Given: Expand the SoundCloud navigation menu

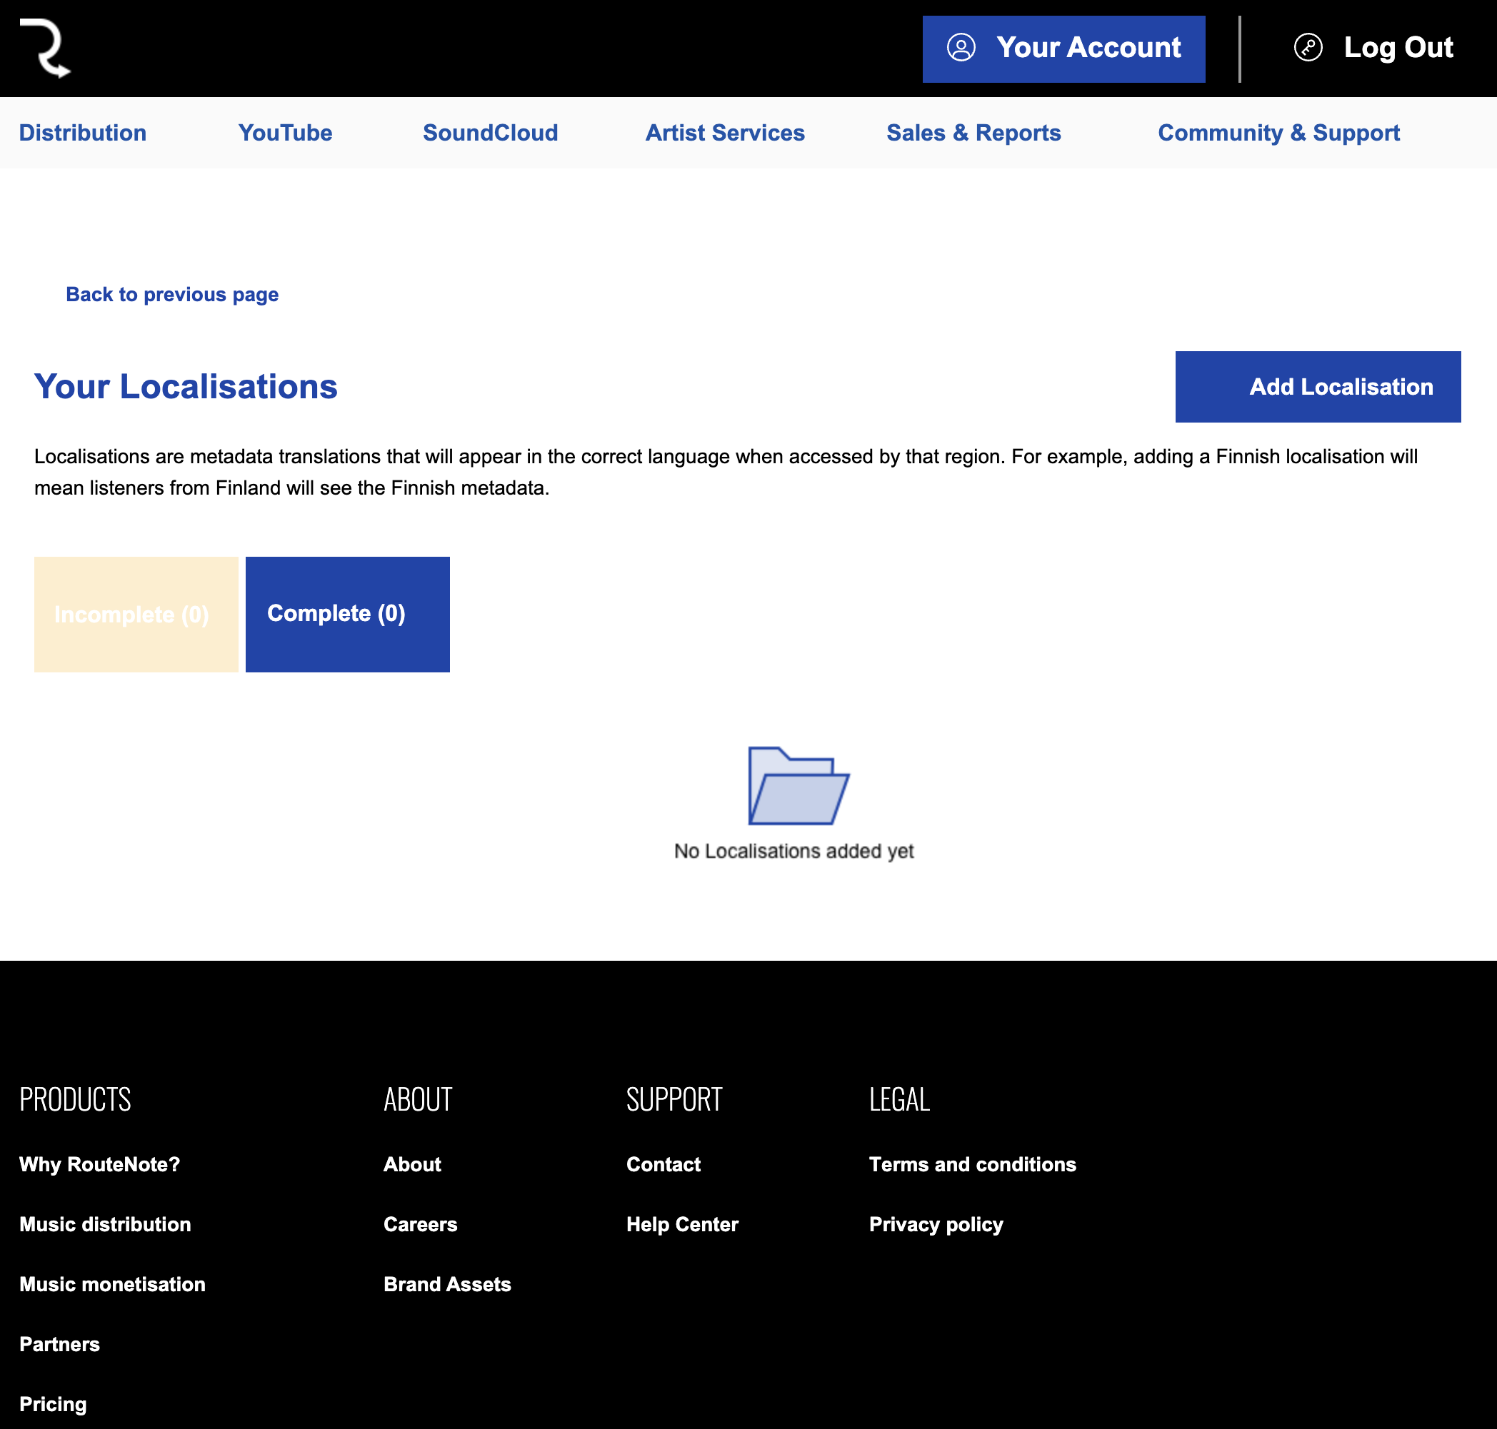Looking at the screenshot, I should click(490, 133).
